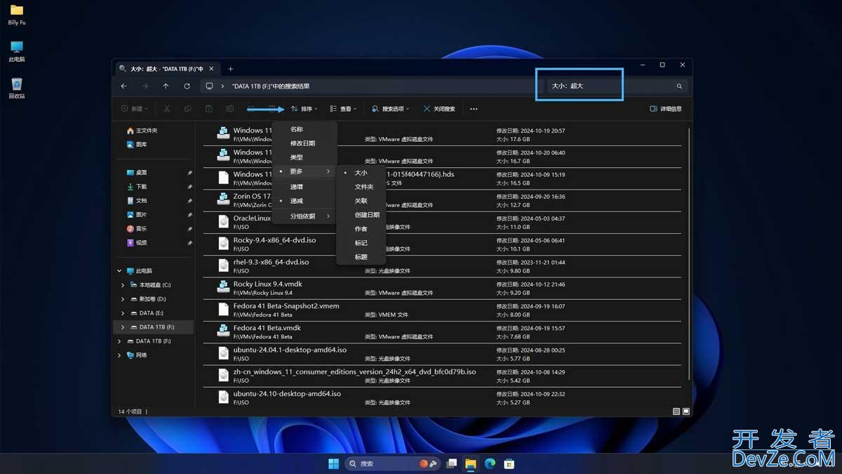The width and height of the screenshot is (842, 474).
Task: Choose 标题 in the 更多 submenu
Action: click(361, 257)
